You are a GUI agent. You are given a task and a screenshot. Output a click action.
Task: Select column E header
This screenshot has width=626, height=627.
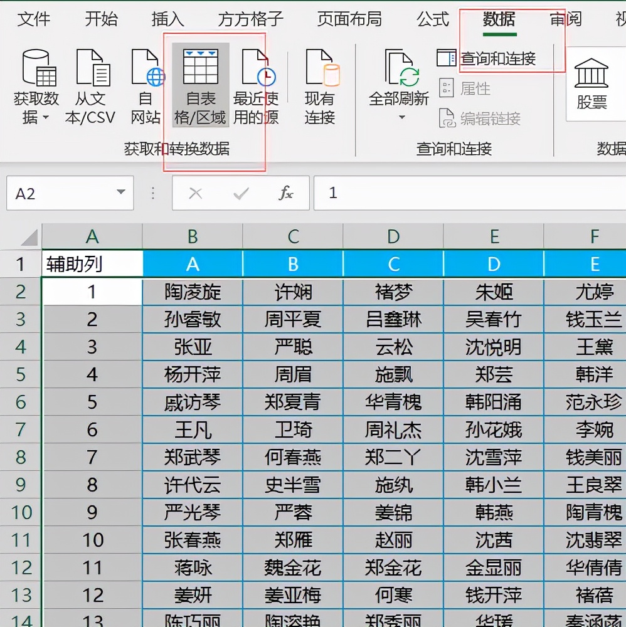coord(494,236)
